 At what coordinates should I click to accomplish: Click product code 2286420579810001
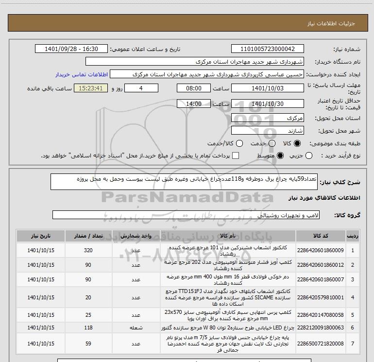pos(321,297)
